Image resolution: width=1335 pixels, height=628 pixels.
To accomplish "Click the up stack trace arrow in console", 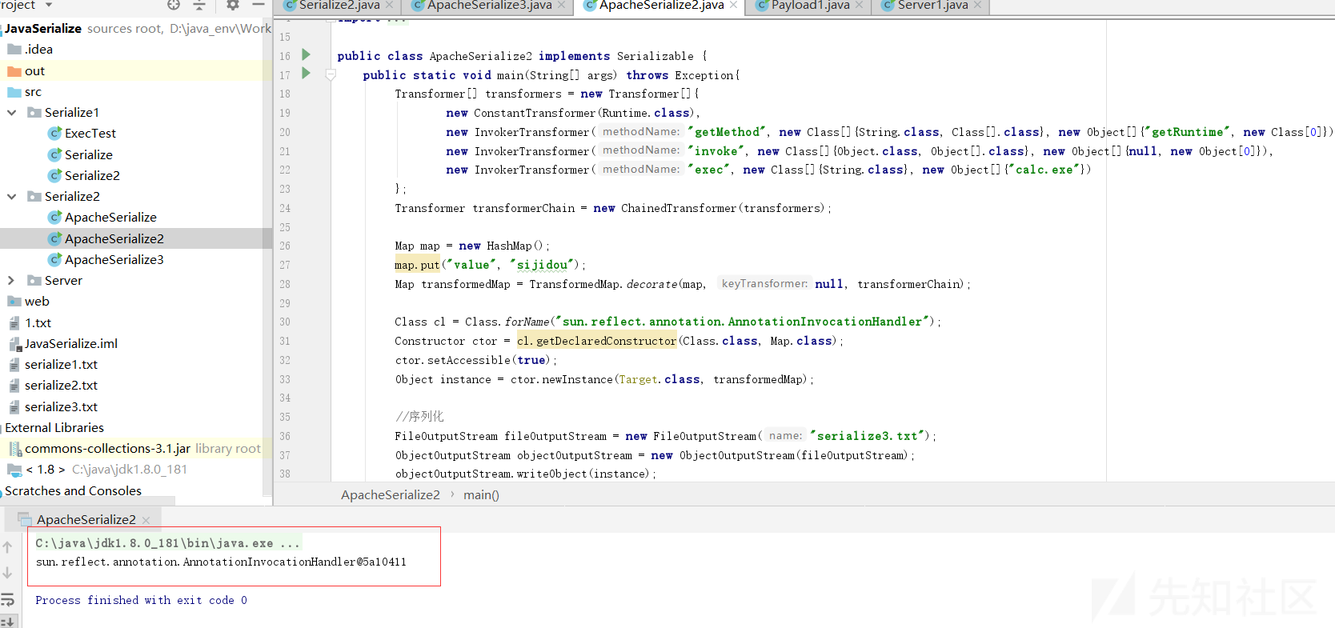I will coord(7,547).
